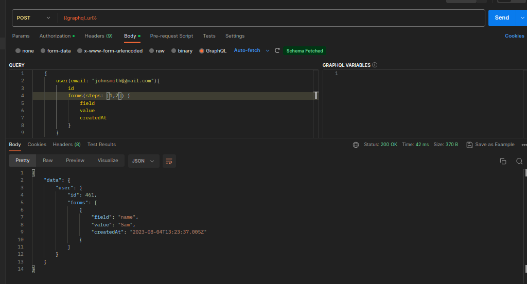
Task: Click the {{graphql_url}} URL field
Action: click(271, 18)
